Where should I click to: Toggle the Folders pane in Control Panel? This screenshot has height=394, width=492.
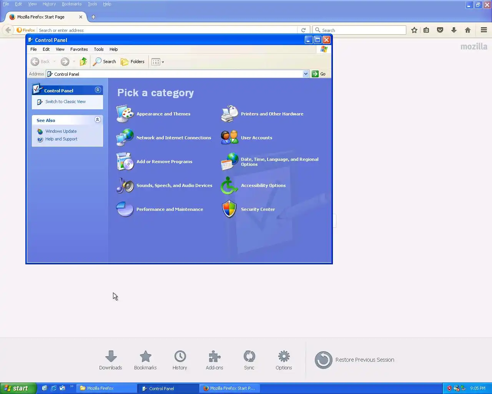(133, 62)
